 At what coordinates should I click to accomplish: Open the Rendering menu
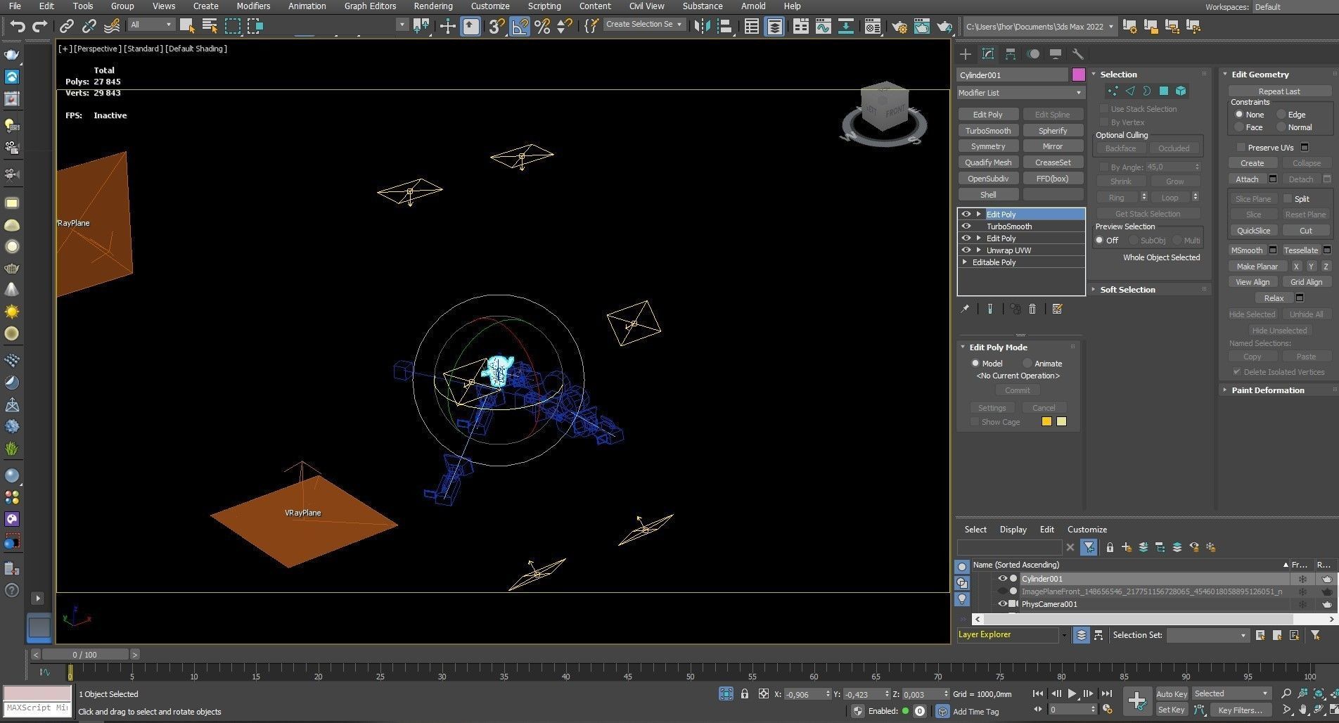click(x=433, y=6)
